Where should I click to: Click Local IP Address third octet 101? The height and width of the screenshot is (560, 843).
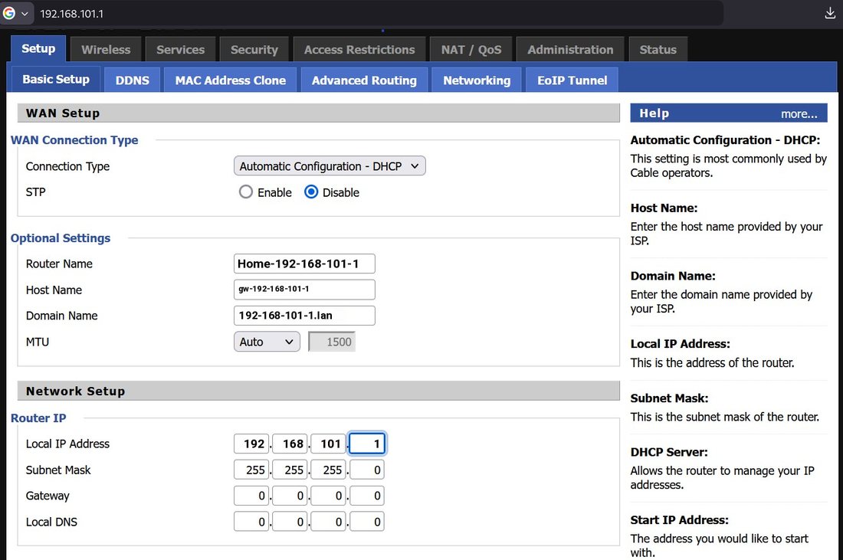point(329,444)
